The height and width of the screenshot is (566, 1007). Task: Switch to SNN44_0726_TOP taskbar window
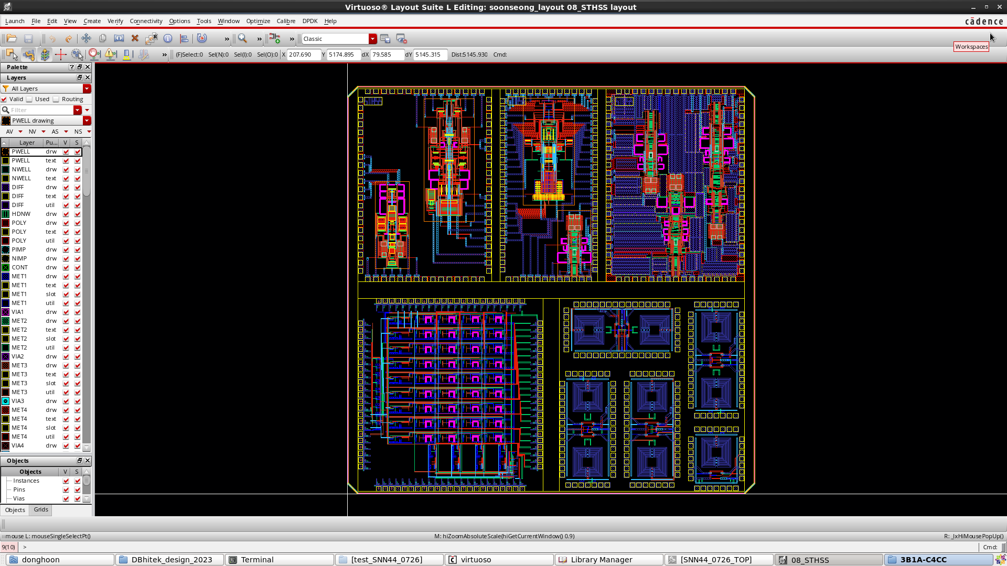(719, 560)
